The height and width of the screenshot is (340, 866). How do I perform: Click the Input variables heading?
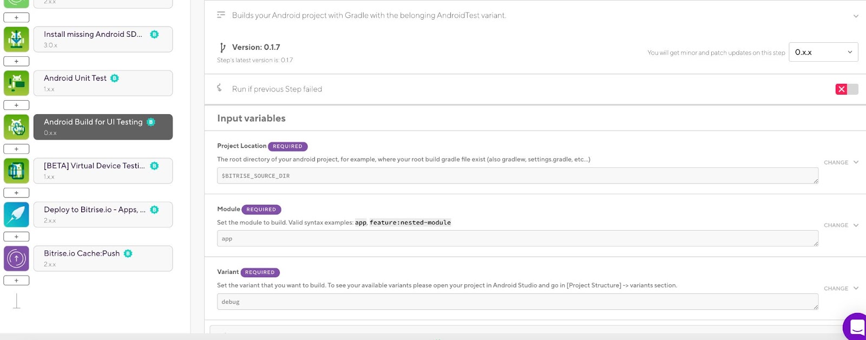coord(251,118)
